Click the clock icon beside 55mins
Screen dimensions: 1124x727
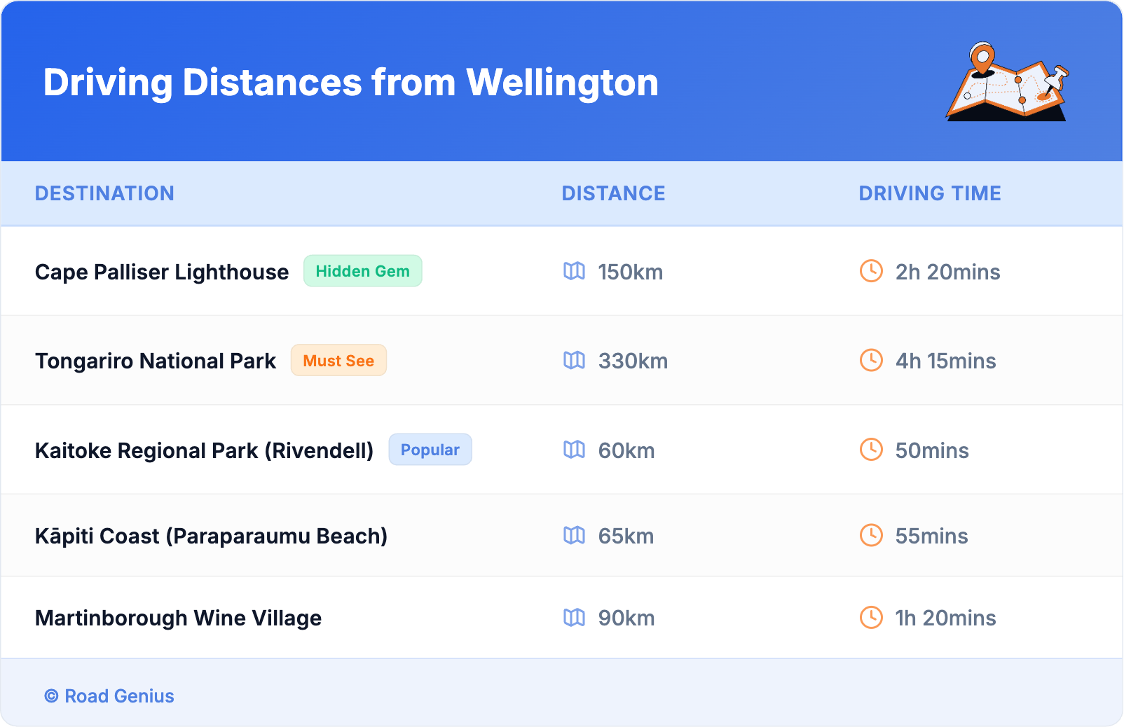(871, 536)
